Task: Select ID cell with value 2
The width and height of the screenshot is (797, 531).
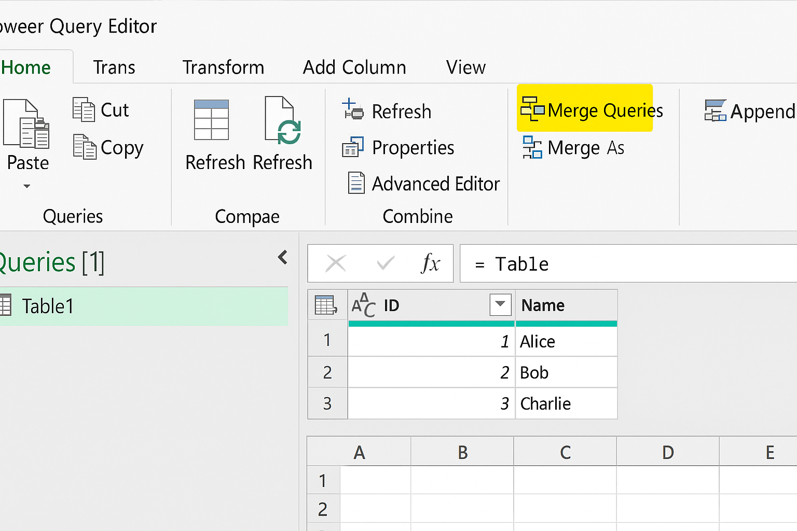Action: (x=431, y=372)
